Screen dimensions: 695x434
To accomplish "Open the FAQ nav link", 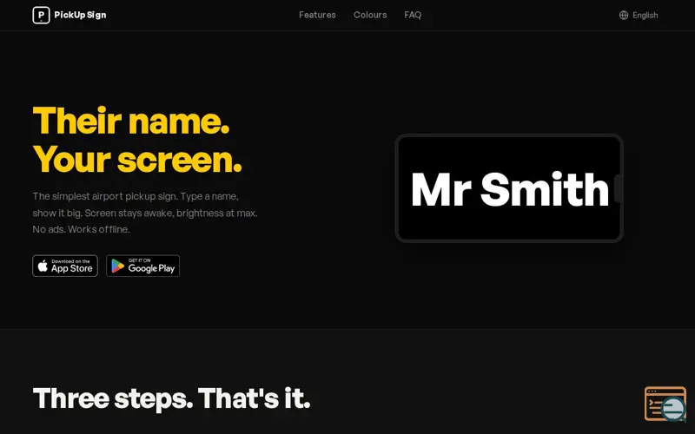I will coord(413,15).
